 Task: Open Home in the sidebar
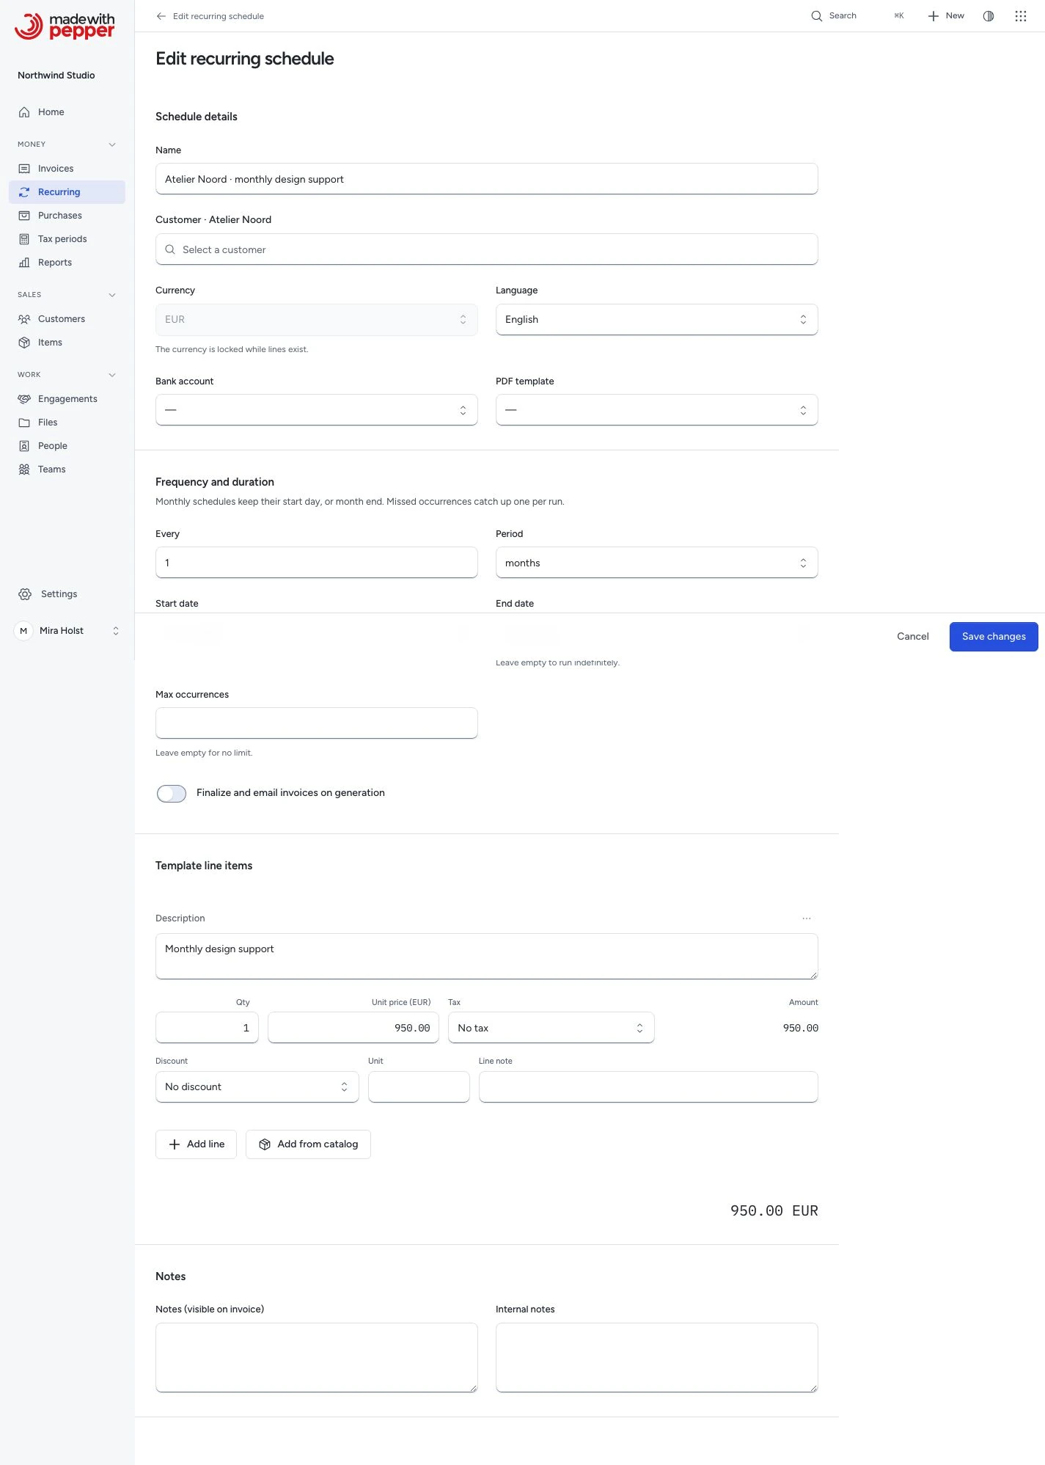click(67, 112)
